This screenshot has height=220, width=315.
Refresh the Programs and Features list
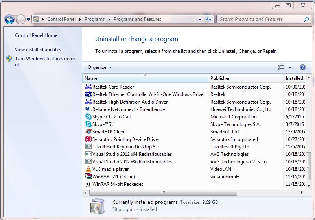[x=209, y=19]
